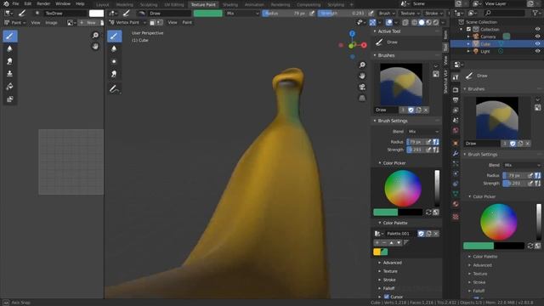
Task: Open the Paint menu in 3D viewport header
Action: click(x=187, y=22)
